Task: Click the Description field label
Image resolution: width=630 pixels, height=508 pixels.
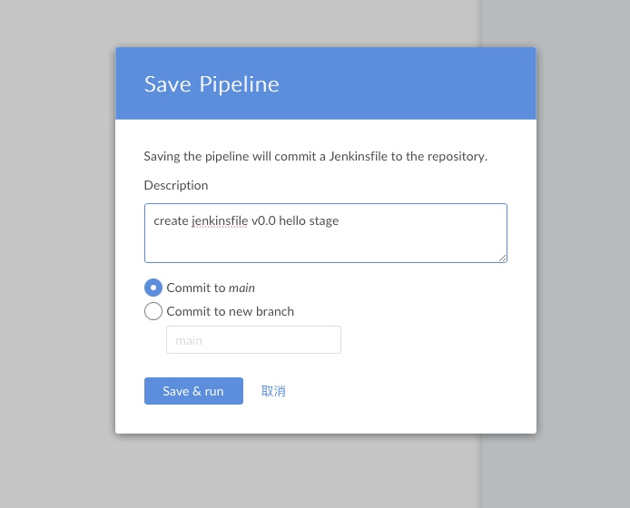Action: (x=176, y=185)
